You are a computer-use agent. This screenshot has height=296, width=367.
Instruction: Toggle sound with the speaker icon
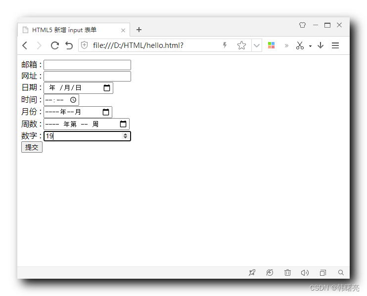(305, 273)
